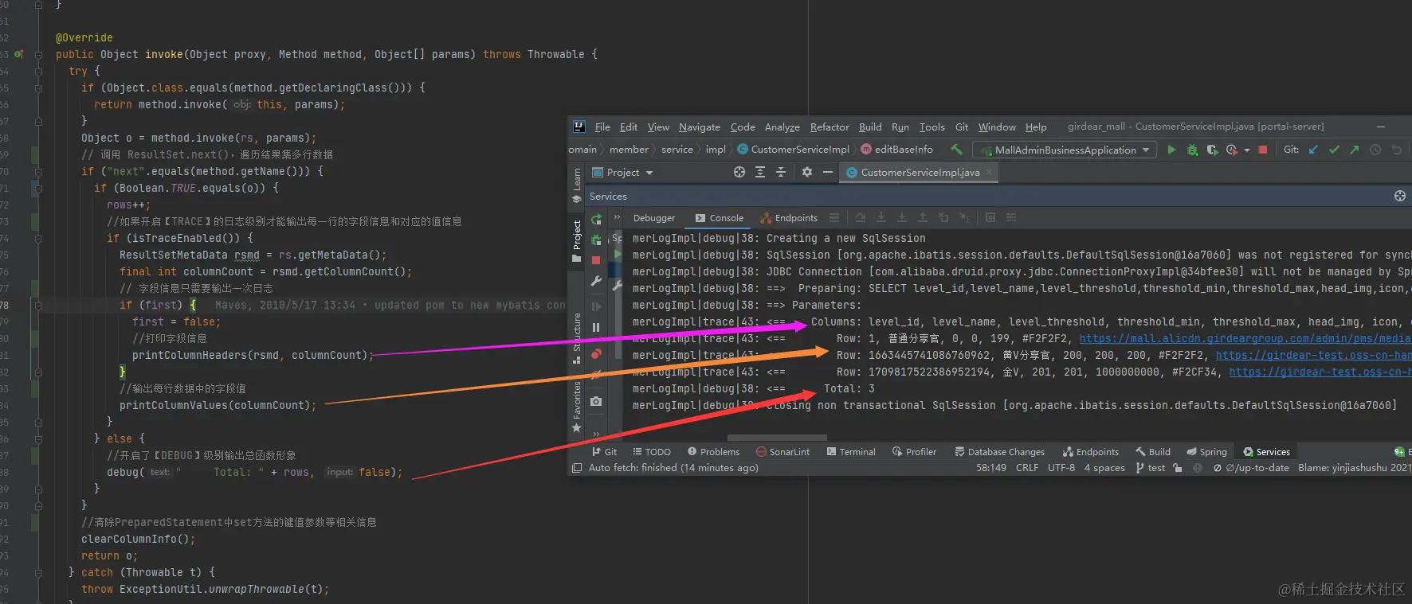Click the Services panel add crosshair icon
Viewport: 1412px width, 604px height.
[1400, 196]
